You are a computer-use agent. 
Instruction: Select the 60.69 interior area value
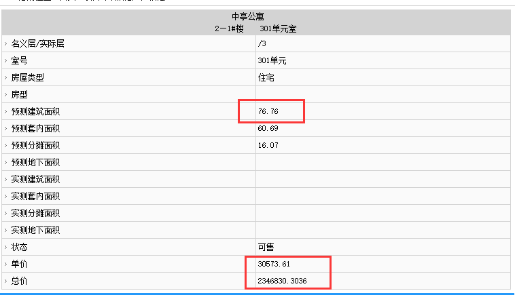point(268,128)
